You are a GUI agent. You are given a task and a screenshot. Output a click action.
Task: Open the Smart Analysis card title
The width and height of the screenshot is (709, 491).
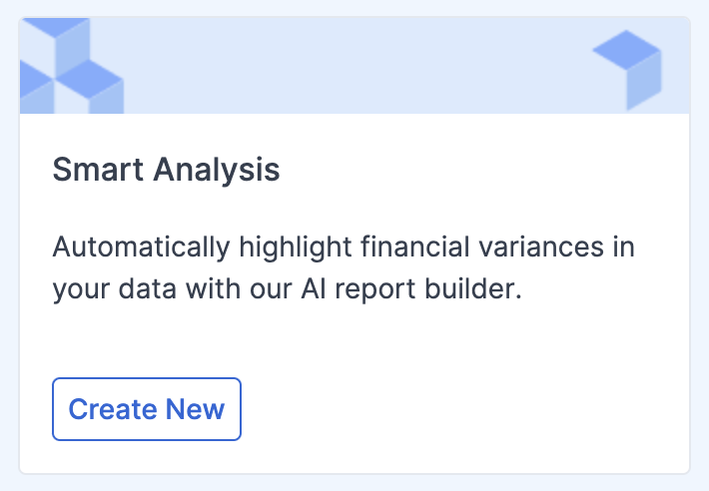pos(166,170)
